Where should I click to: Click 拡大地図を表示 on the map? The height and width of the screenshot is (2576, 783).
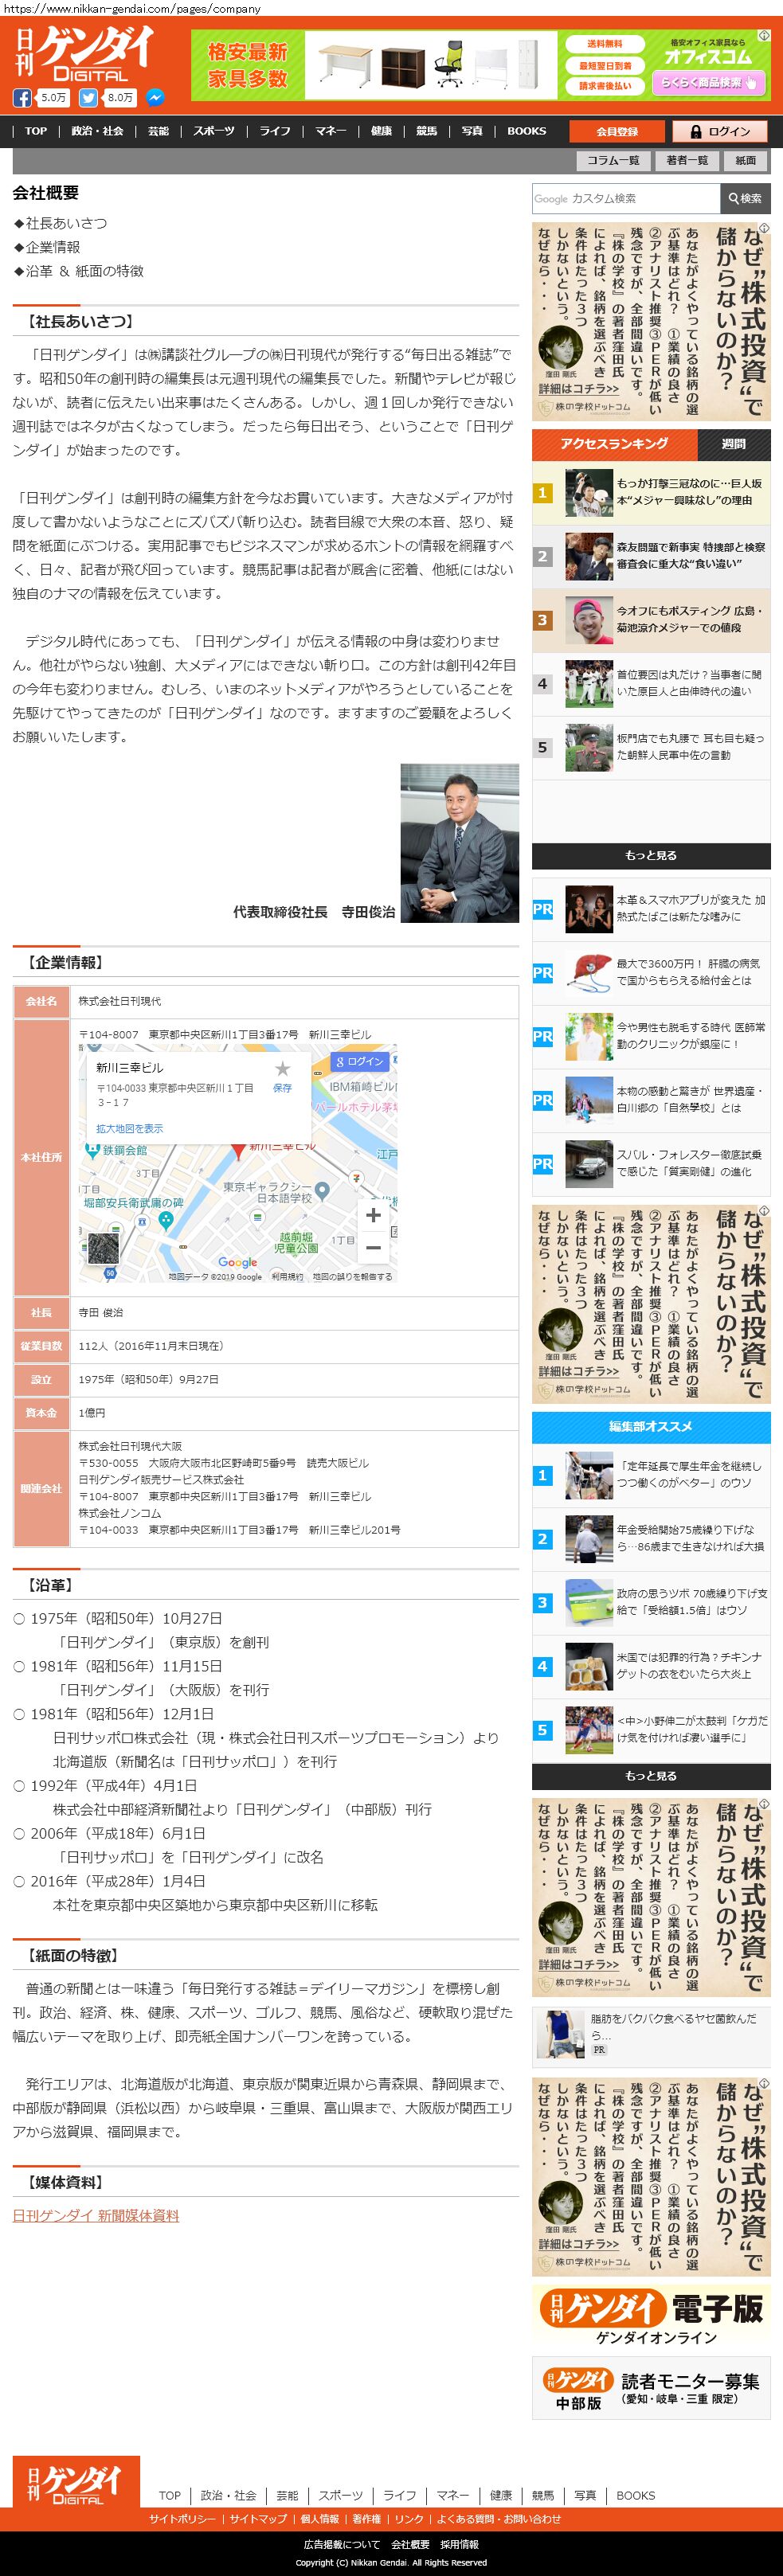click(x=129, y=1129)
